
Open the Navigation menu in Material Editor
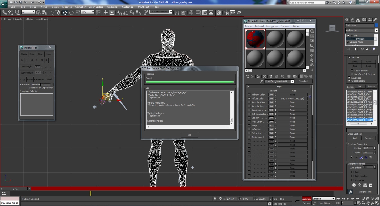click(272, 26)
